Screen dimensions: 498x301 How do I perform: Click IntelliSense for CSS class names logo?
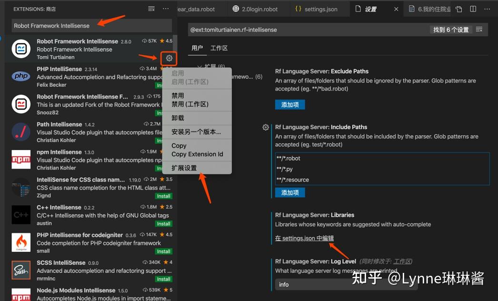[21, 187]
